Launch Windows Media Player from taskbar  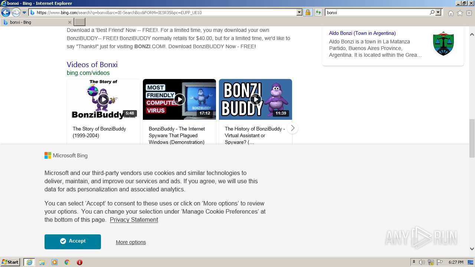coord(55,262)
